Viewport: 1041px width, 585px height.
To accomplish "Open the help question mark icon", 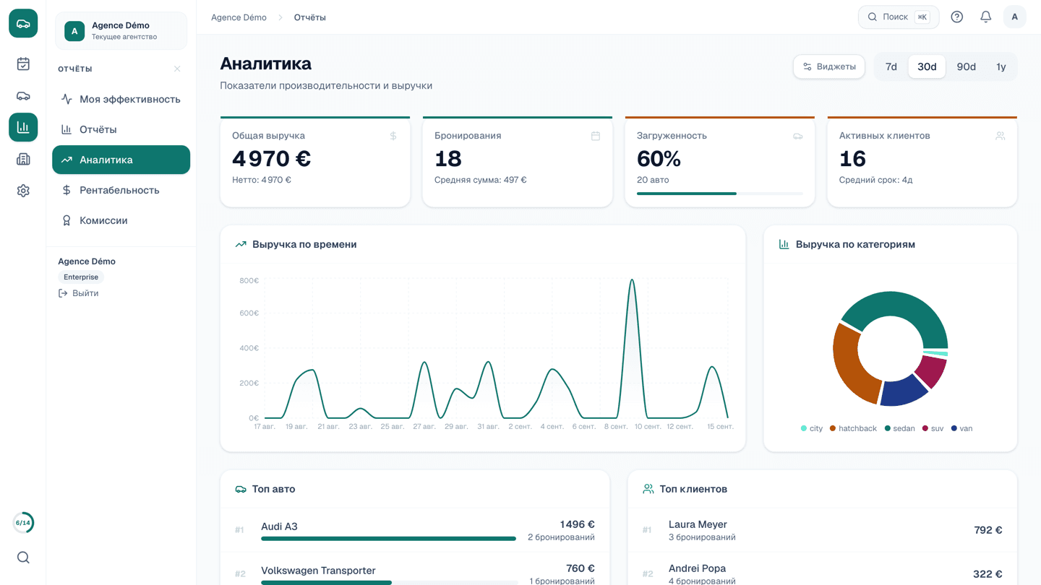I will click(957, 17).
